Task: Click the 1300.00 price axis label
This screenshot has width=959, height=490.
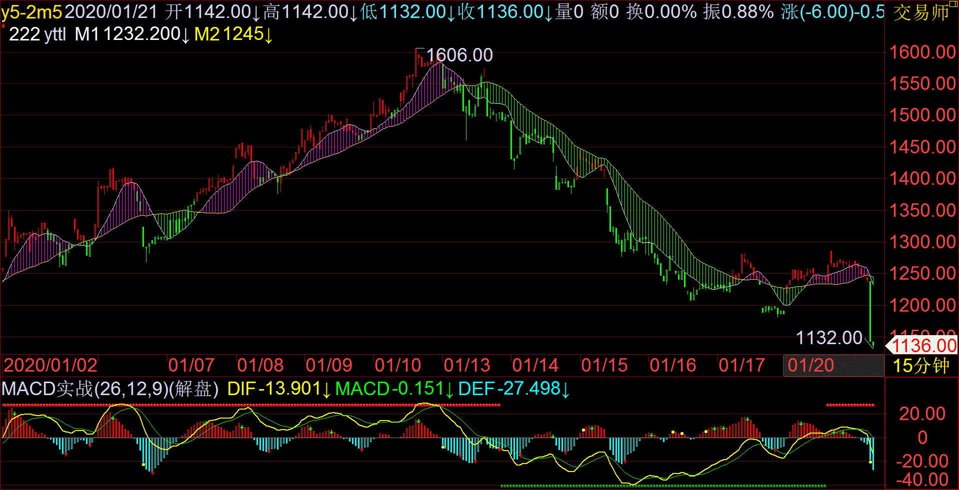Action: [922, 242]
